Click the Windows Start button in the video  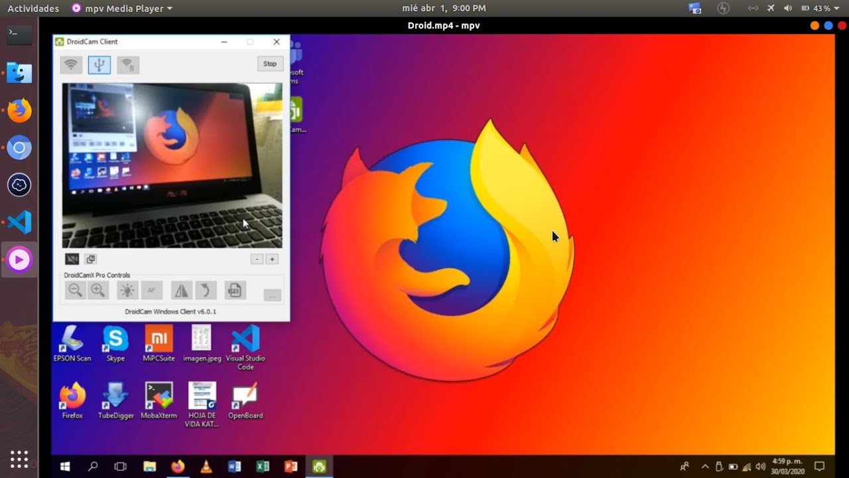[x=65, y=467]
